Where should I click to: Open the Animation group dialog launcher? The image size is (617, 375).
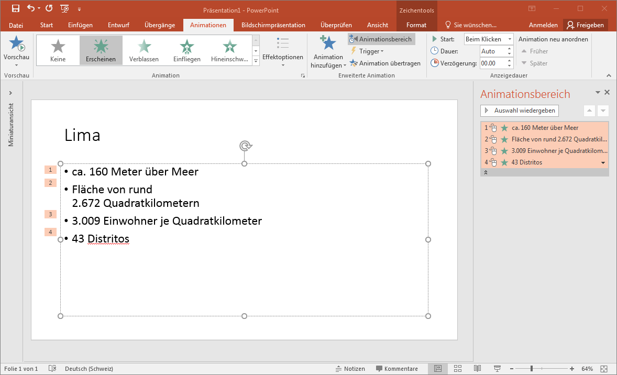pos(303,75)
